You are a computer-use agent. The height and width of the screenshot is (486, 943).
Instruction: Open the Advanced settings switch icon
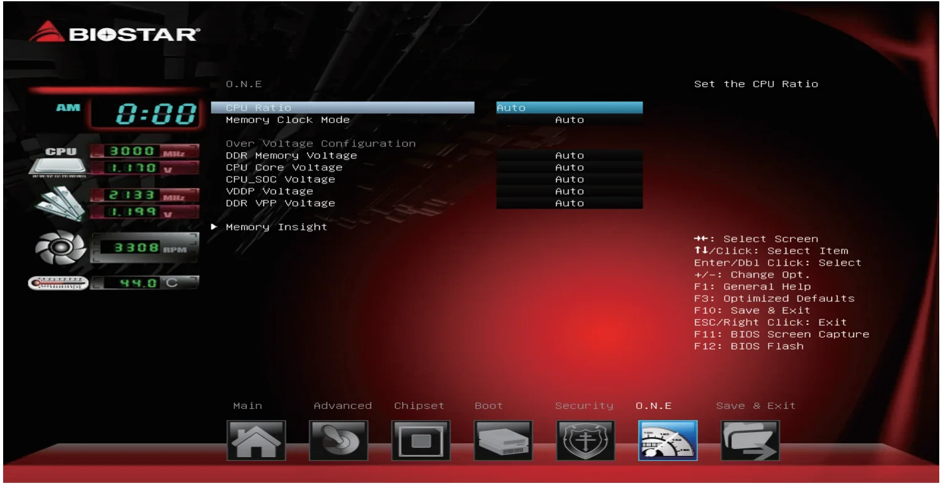pos(339,440)
